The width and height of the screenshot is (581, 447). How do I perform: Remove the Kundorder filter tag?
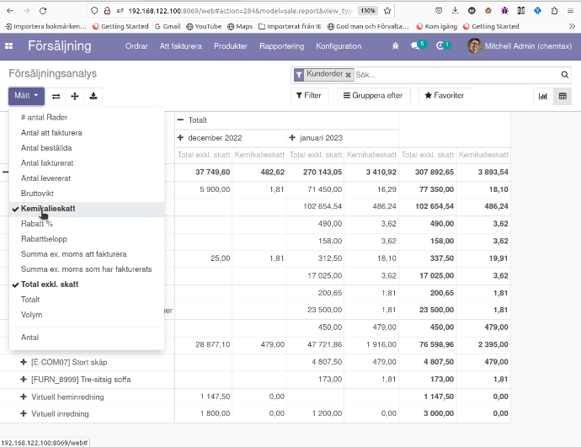click(349, 75)
